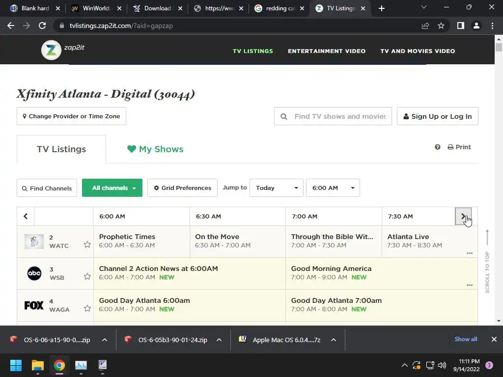Expand options for OS-6-05b3-90-01-24.zip download
503x377 pixels.
tap(219, 340)
